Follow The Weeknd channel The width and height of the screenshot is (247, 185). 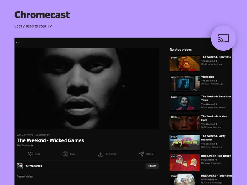point(152,166)
